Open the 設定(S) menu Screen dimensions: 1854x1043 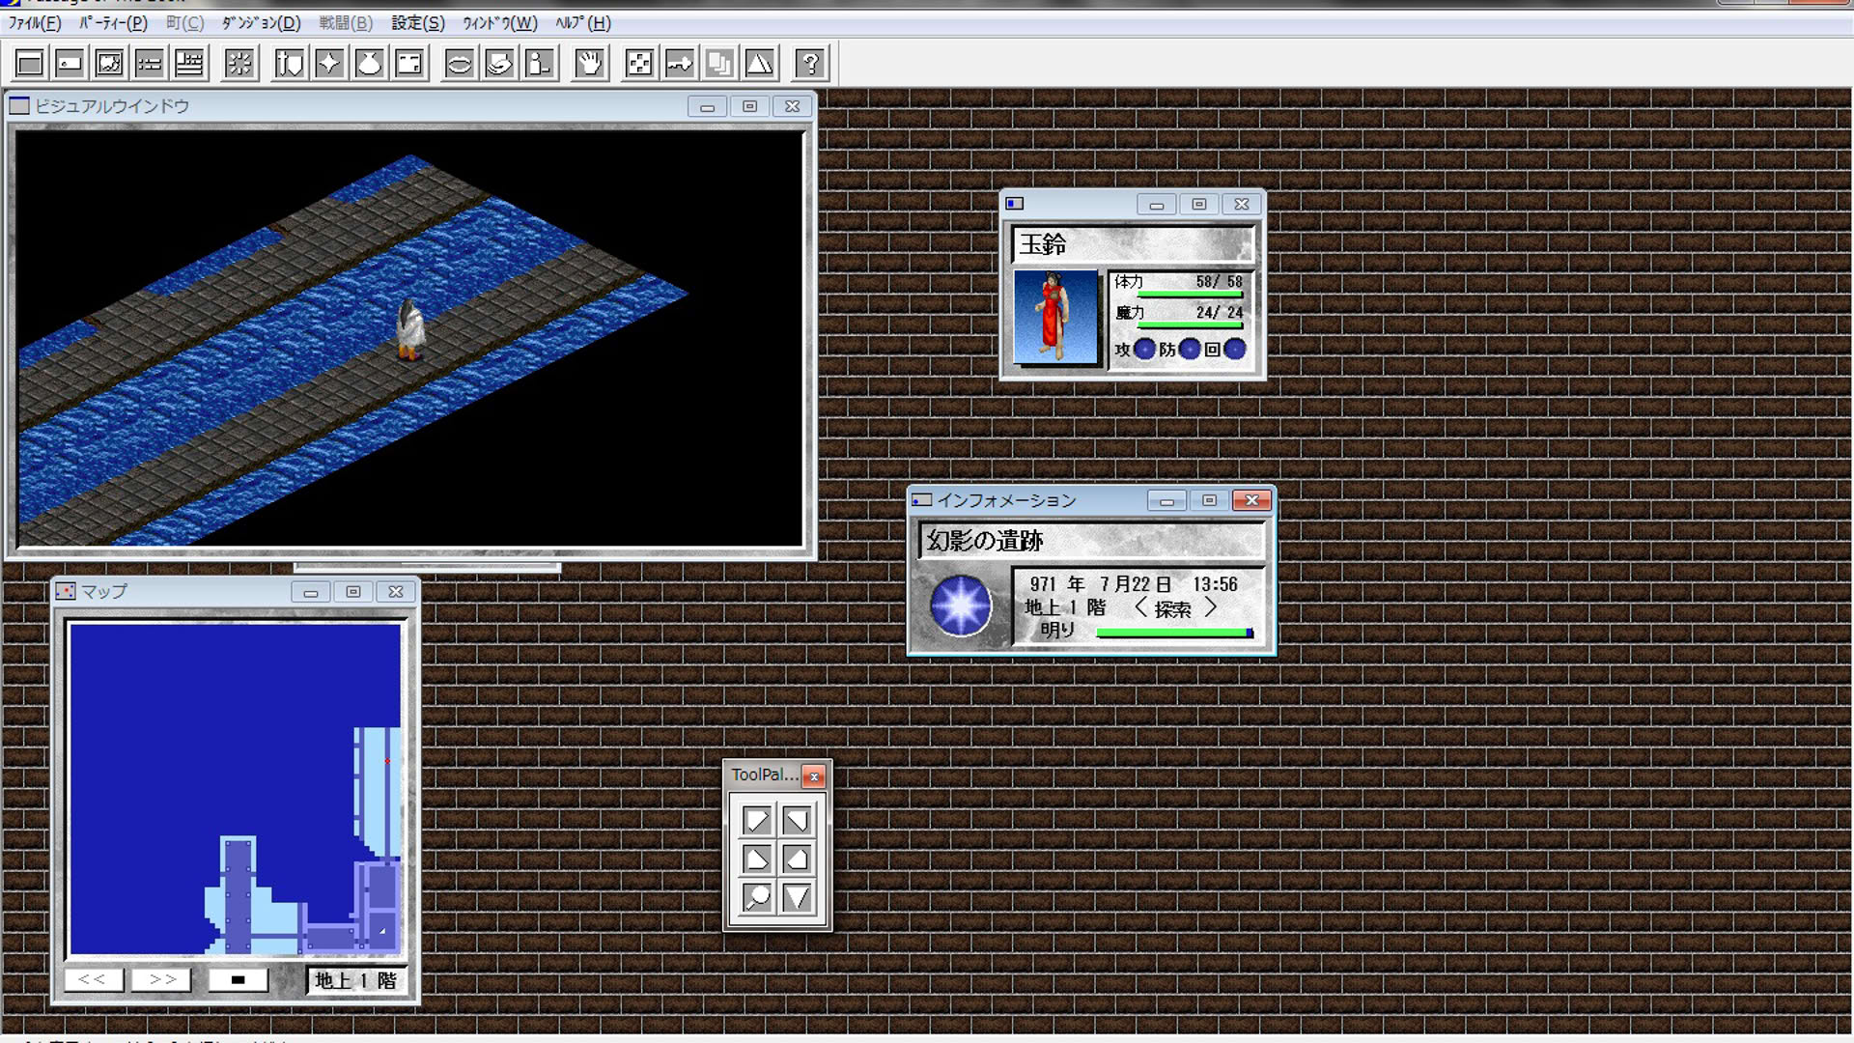[417, 23]
